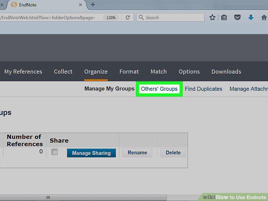This screenshot has width=268, height=201.
Task: Open the Match tab
Action: pos(159,71)
